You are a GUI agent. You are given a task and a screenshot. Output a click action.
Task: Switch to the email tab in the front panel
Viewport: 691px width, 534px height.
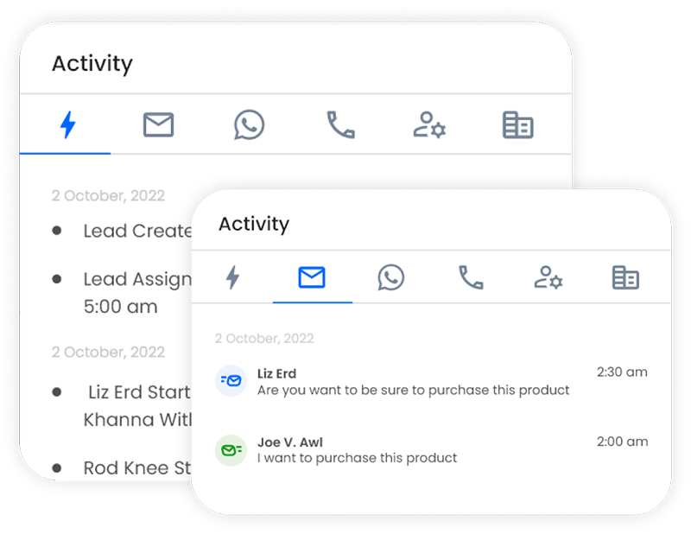tap(313, 278)
